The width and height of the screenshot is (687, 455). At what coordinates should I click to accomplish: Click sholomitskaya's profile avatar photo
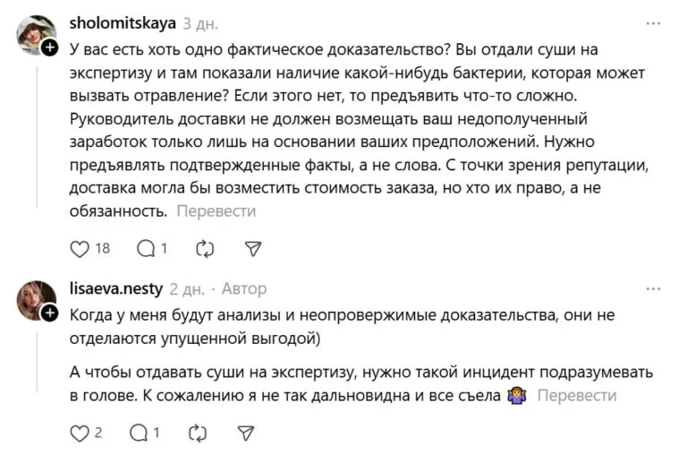[x=36, y=34]
